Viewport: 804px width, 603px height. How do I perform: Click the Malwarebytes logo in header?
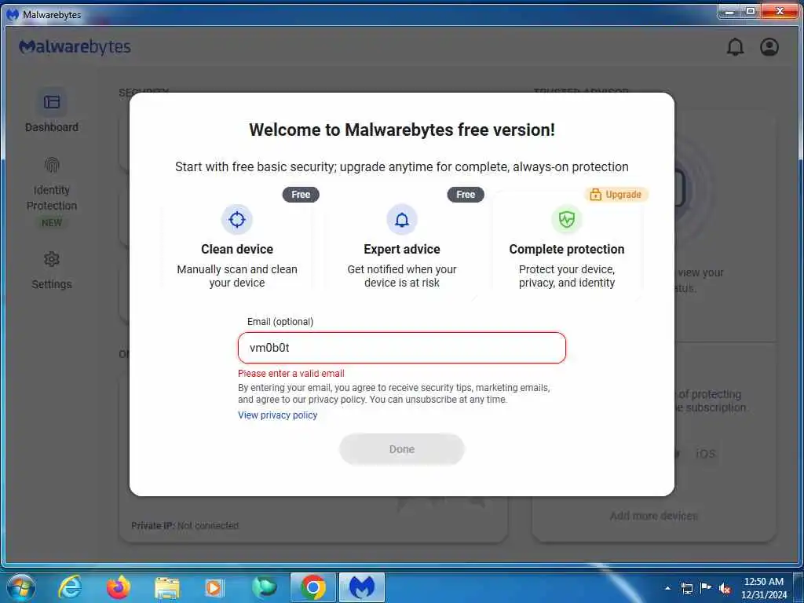click(x=75, y=46)
